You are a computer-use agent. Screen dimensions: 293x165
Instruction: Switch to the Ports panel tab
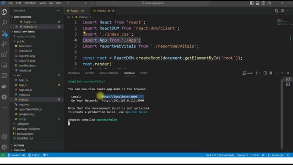(144, 73)
